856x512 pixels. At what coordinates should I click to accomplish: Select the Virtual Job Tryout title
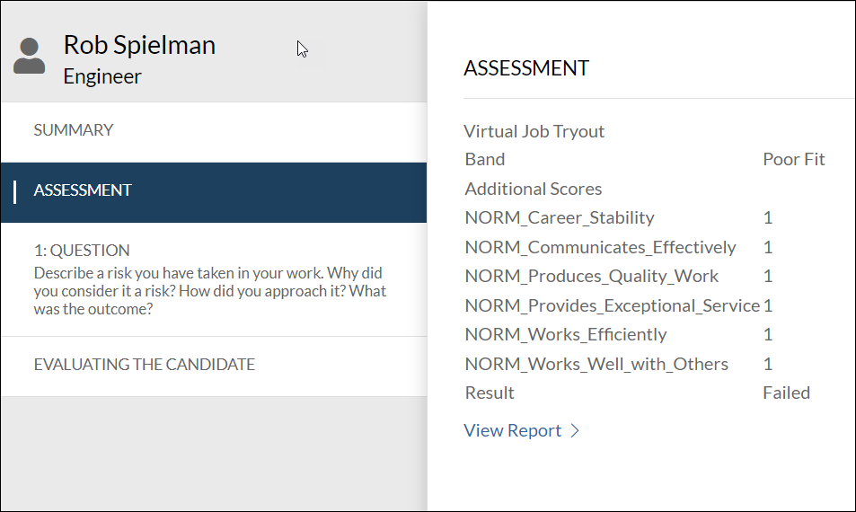(x=534, y=131)
